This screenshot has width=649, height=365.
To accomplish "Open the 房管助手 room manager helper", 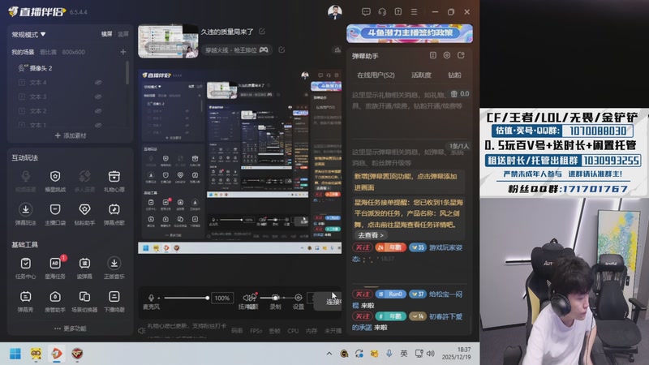I will (x=55, y=301).
